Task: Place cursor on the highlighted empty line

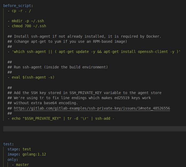Action: 95,129
